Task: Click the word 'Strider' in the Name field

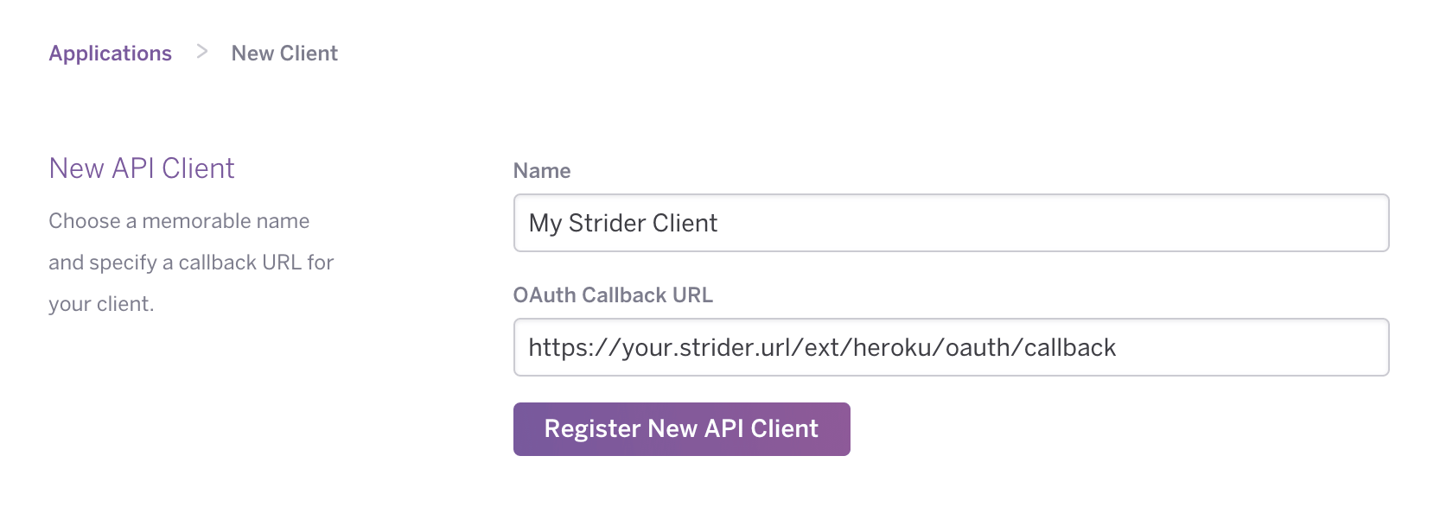Action: click(x=608, y=223)
